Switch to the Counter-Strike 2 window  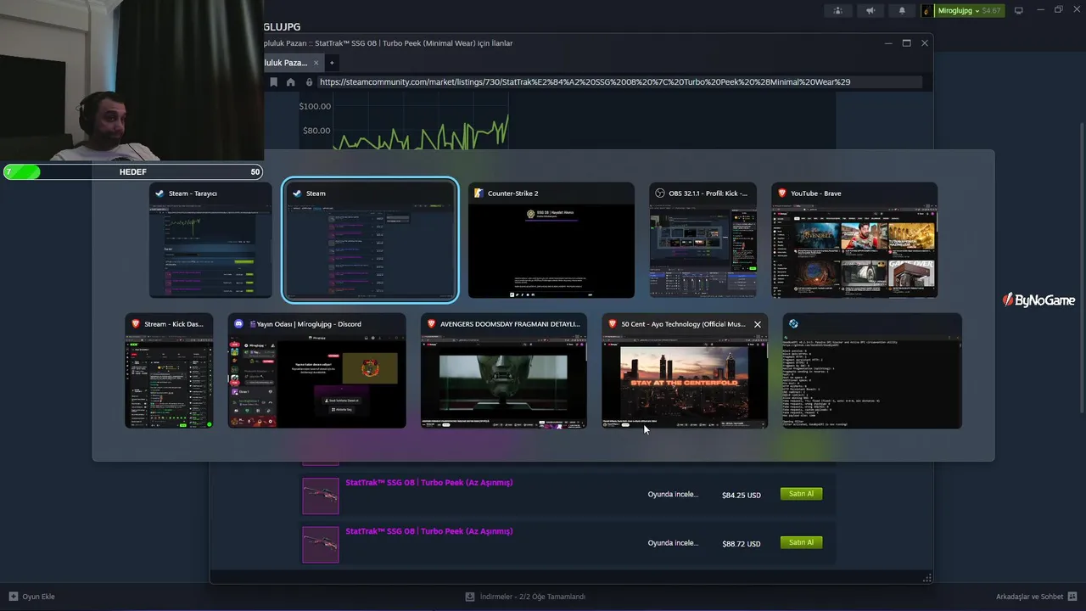551,240
